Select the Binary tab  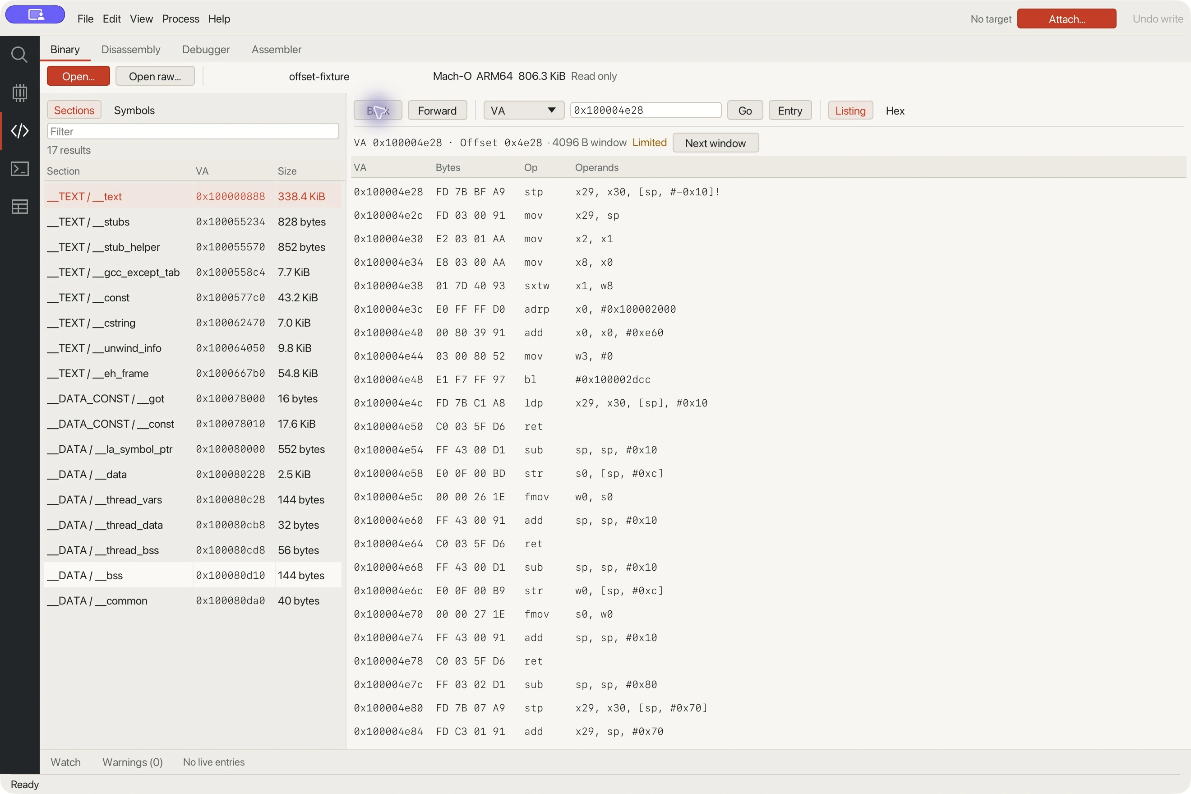coord(65,49)
